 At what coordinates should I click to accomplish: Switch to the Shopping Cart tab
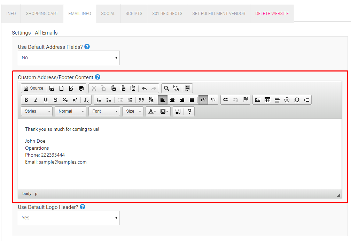tap(42, 14)
